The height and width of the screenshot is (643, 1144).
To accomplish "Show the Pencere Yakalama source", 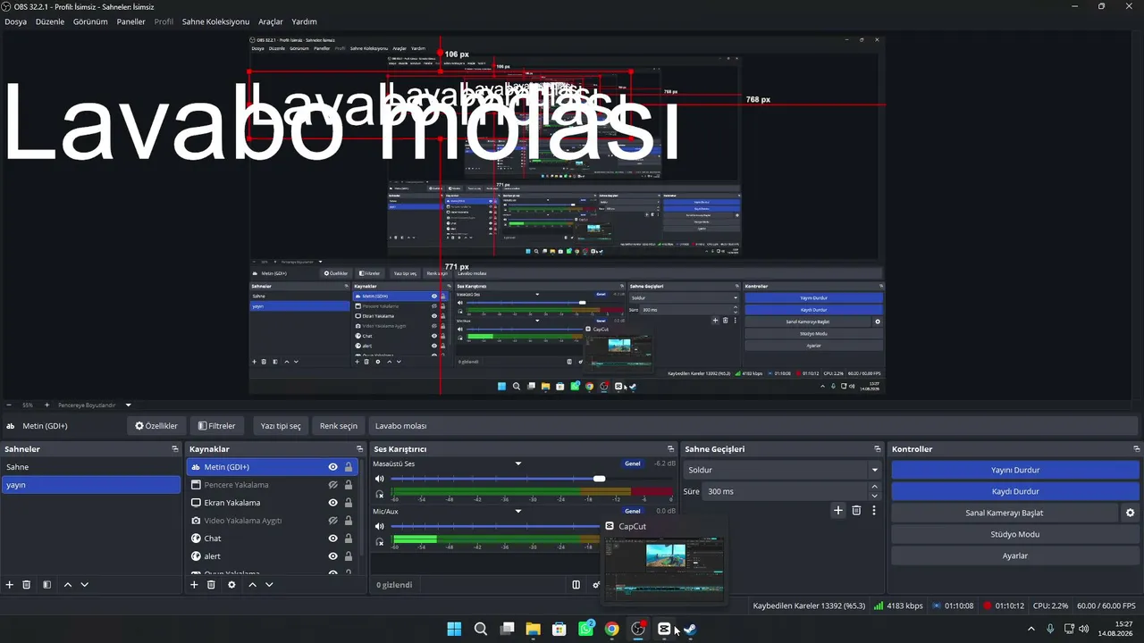I will [332, 485].
